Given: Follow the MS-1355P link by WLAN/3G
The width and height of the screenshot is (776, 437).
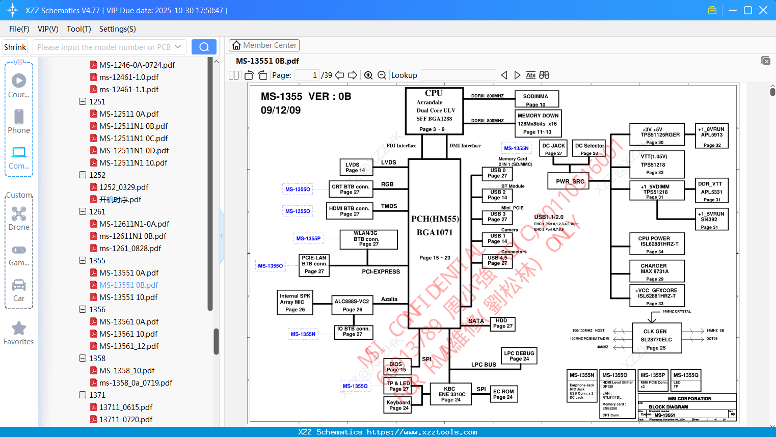Looking at the screenshot, I should (x=308, y=238).
